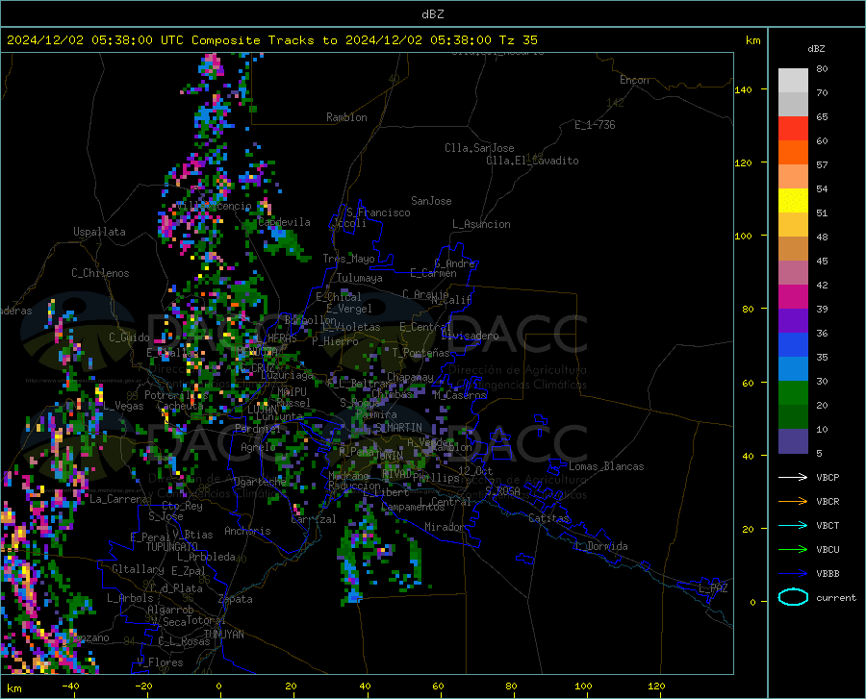The width and height of the screenshot is (866, 699).
Task: Click the 'Zapata' place label
Action: click(236, 599)
